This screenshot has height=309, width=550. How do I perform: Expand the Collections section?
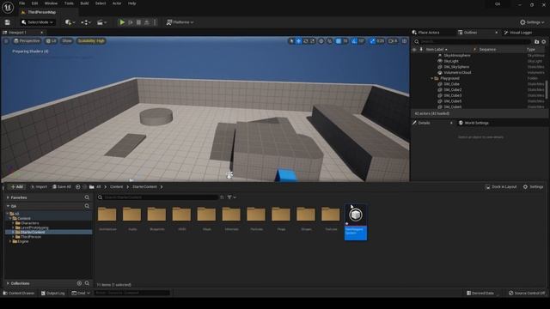point(8,283)
